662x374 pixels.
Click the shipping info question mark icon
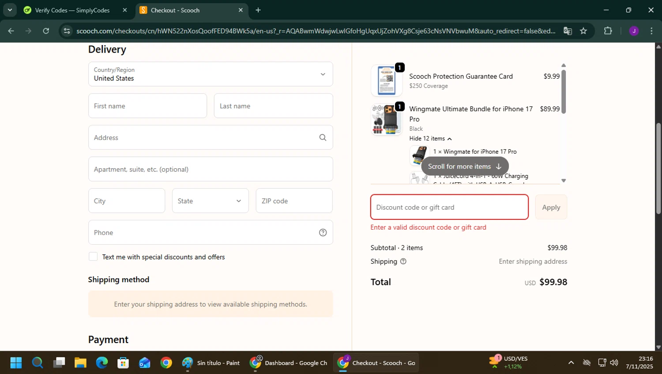403,261
